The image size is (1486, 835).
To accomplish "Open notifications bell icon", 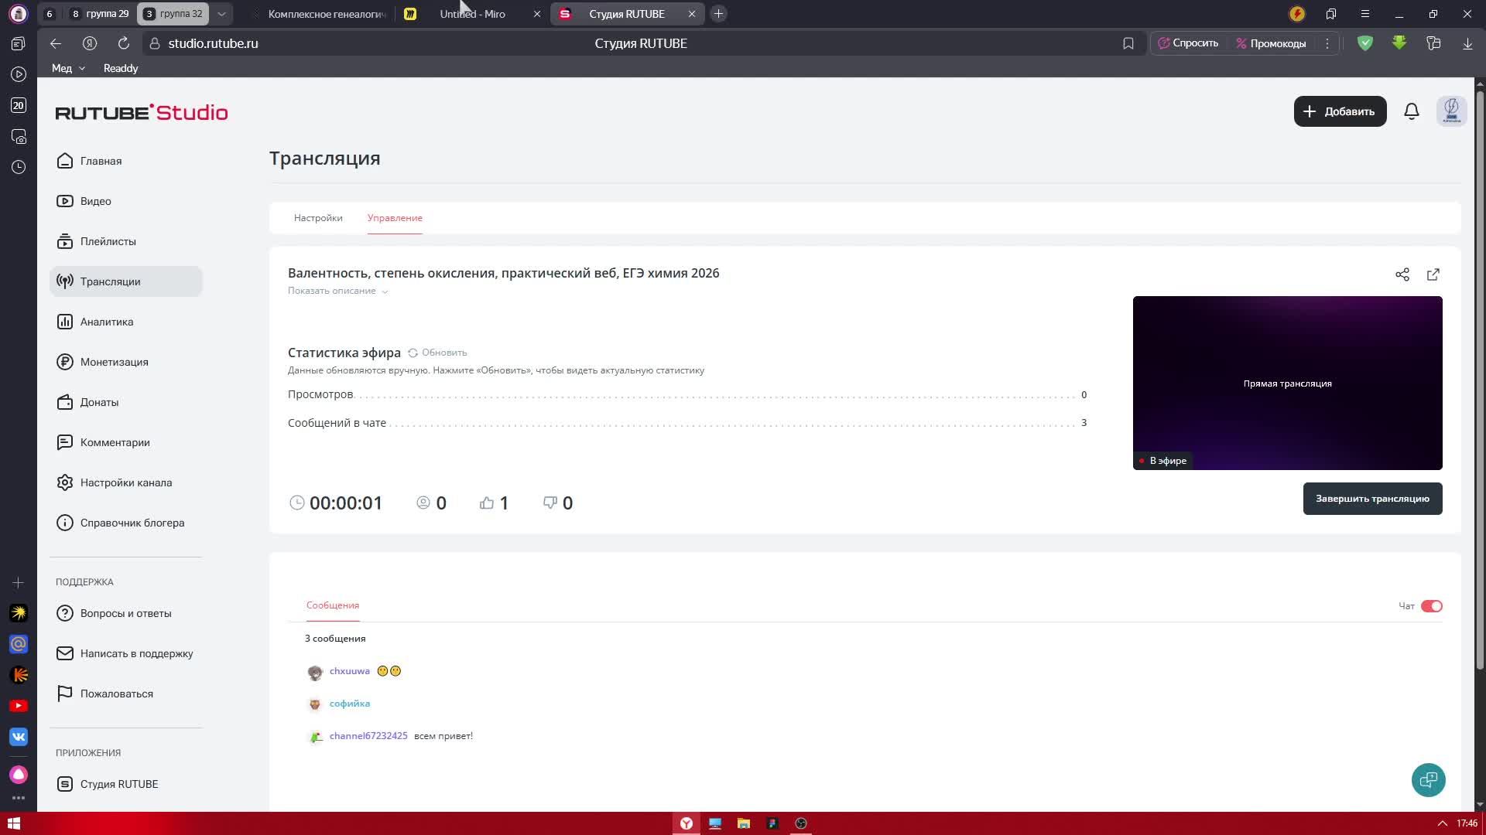I will coord(1411,111).
